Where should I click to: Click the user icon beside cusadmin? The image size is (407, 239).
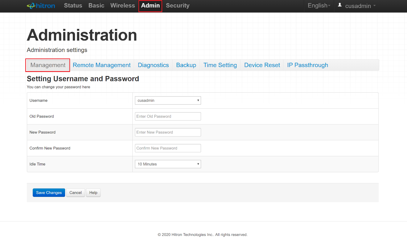pyautogui.click(x=340, y=5)
